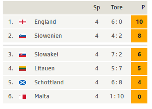Click the Scotland flag icon
Image resolution: width=152 pixels, height=109 pixels.
pyautogui.click(x=22, y=83)
